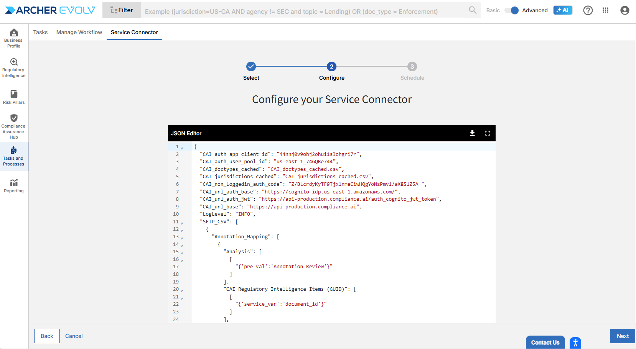
Task: Click the help question mark icon
Action: pyautogui.click(x=588, y=10)
